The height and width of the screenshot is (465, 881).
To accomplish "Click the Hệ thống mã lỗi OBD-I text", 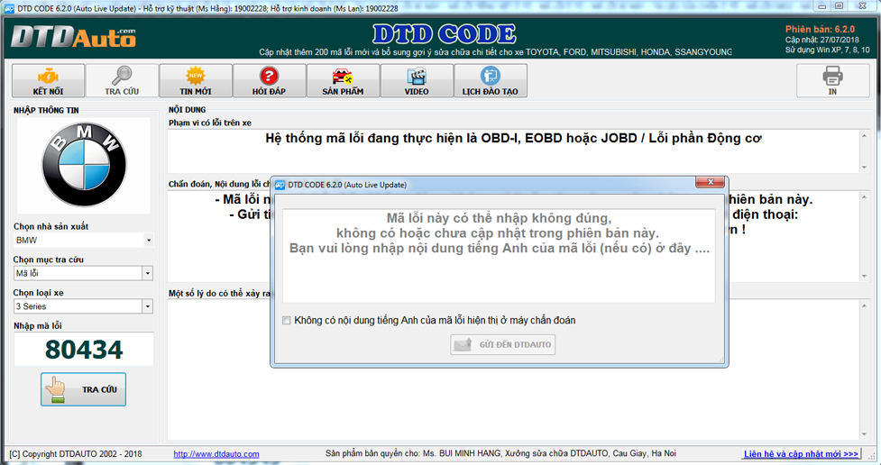I will [x=514, y=138].
